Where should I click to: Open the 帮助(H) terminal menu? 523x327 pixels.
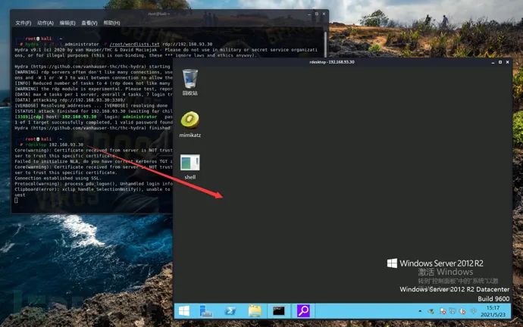point(111,23)
